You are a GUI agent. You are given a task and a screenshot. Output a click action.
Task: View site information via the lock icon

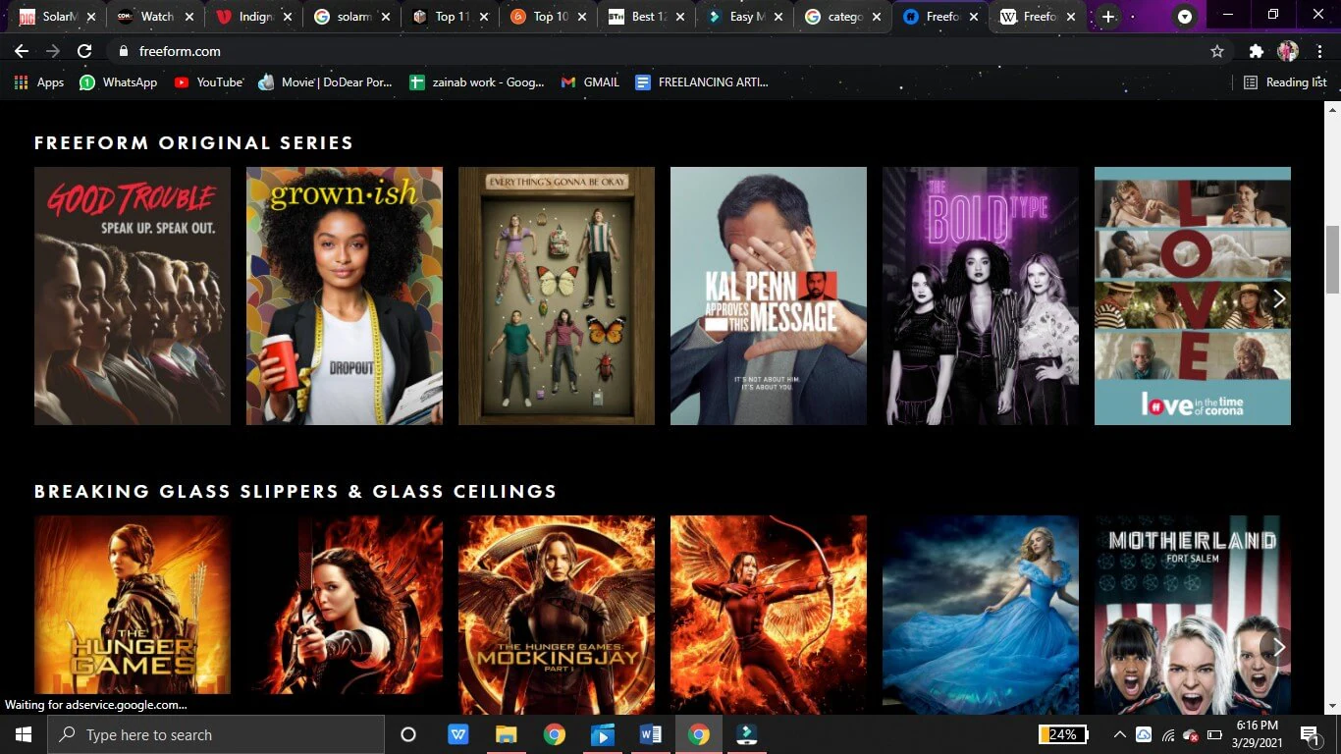[124, 51]
